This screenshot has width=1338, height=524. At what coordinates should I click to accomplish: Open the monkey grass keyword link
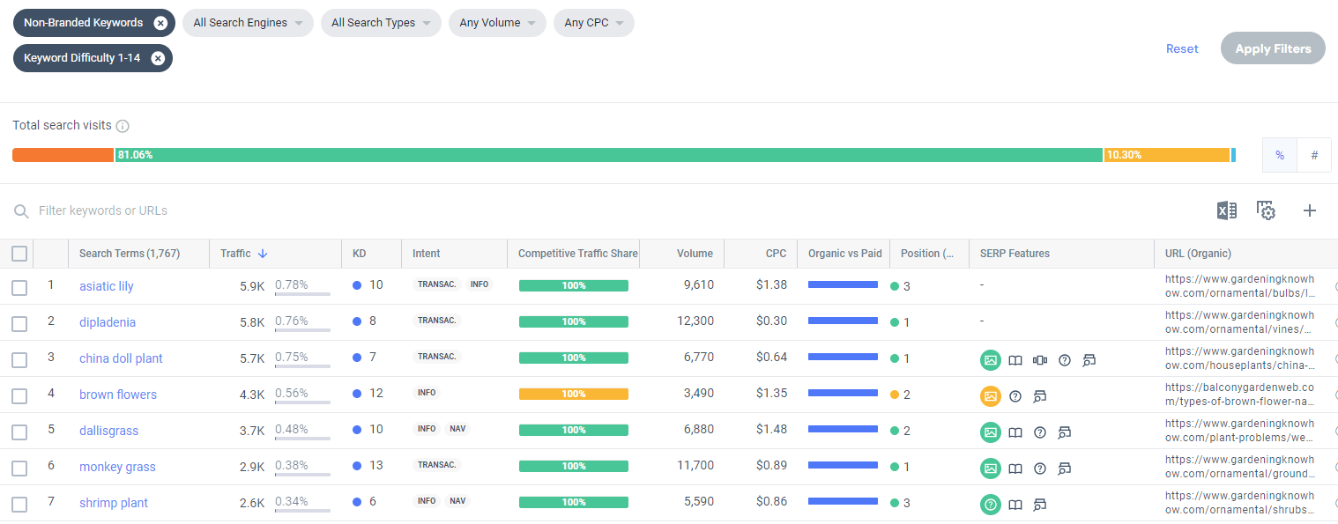coord(117,467)
